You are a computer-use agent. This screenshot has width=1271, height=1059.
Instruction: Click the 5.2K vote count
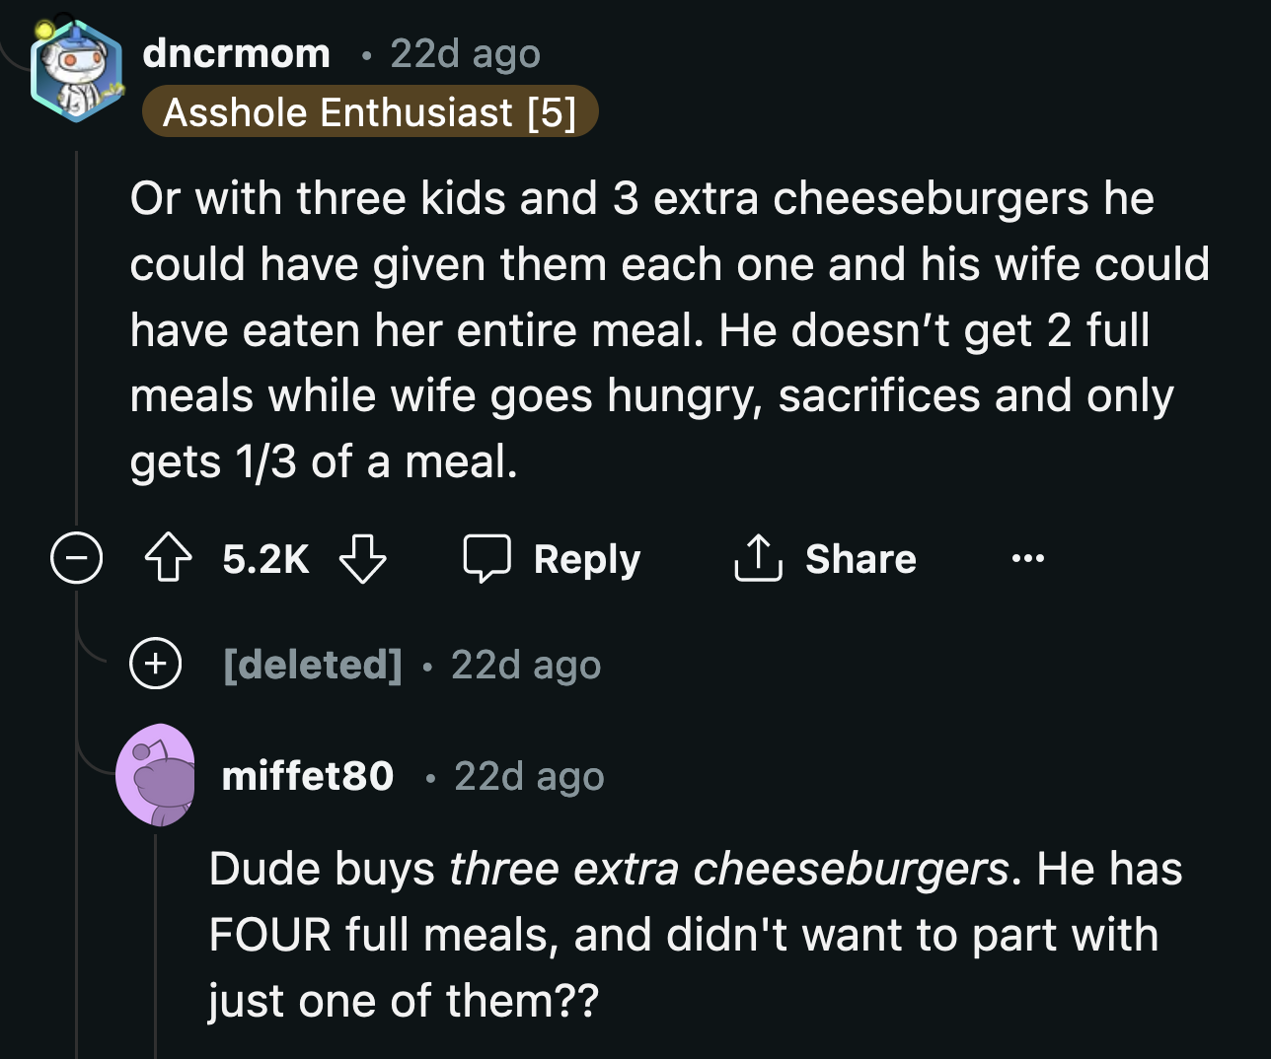[263, 558]
